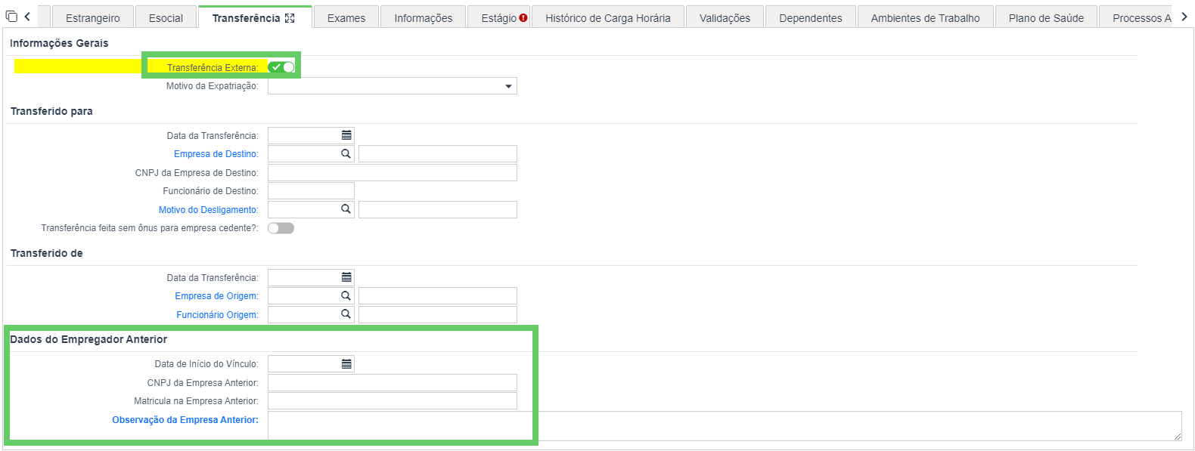
Task: Open Empresa de Origem search lookup
Action: pos(346,296)
